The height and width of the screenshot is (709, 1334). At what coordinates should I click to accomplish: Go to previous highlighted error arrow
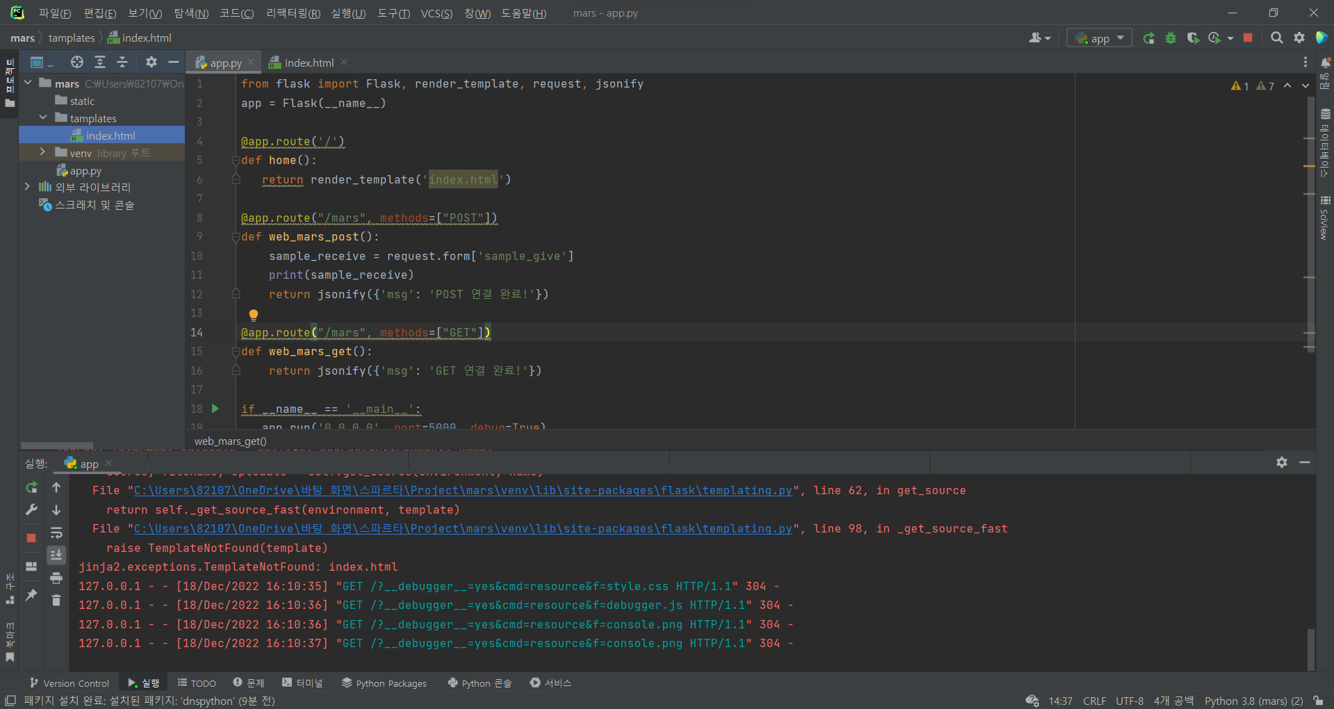[x=1287, y=85]
